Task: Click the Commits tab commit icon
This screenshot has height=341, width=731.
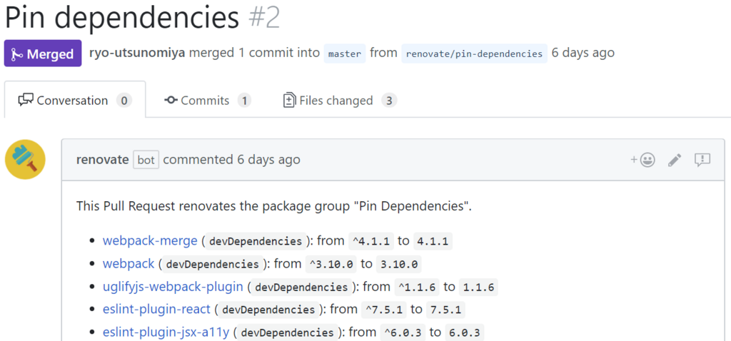Action: pos(171,100)
